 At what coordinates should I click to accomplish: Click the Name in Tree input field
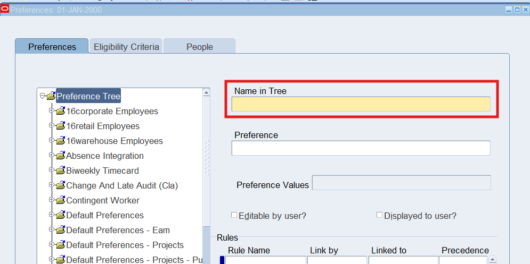(x=361, y=104)
